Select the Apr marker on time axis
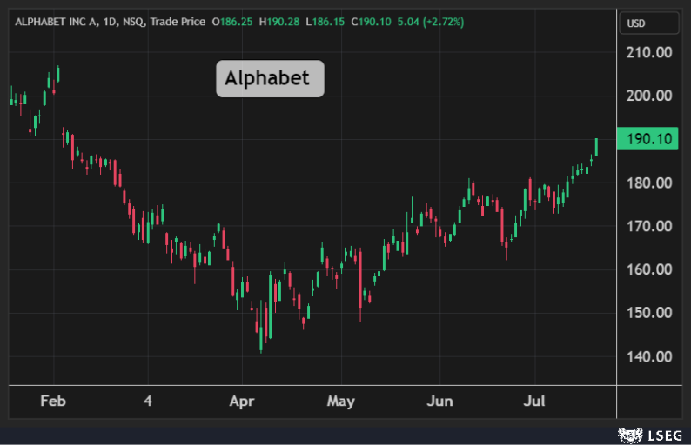The image size is (691, 445). (241, 402)
